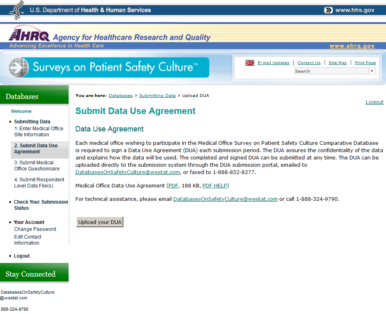Click the Submitting Data breadcrumb link

(157, 96)
